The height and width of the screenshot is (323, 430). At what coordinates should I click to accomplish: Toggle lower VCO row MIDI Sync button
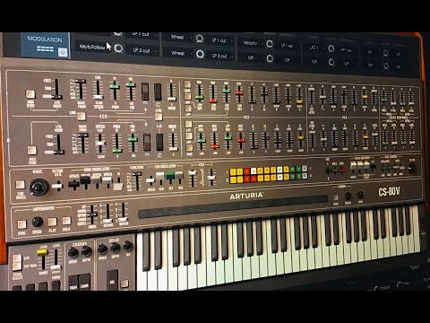(32, 150)
